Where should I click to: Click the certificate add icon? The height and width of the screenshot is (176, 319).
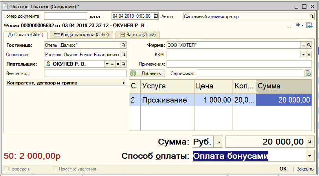click(308, 73)
